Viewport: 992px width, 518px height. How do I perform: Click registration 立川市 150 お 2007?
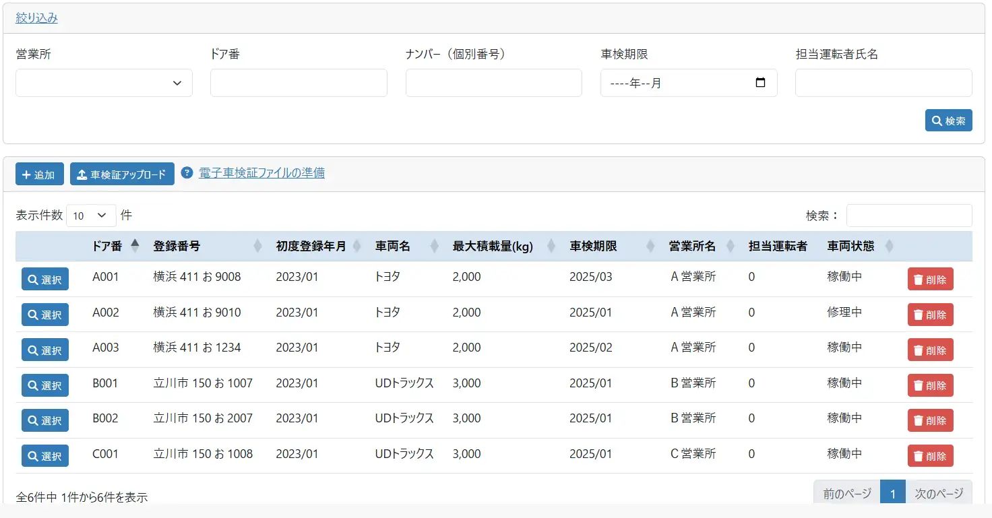click(203, 418)
